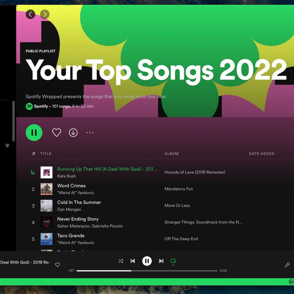Go back with the left arrow button
294x294 pixels.
pos(30,14)
